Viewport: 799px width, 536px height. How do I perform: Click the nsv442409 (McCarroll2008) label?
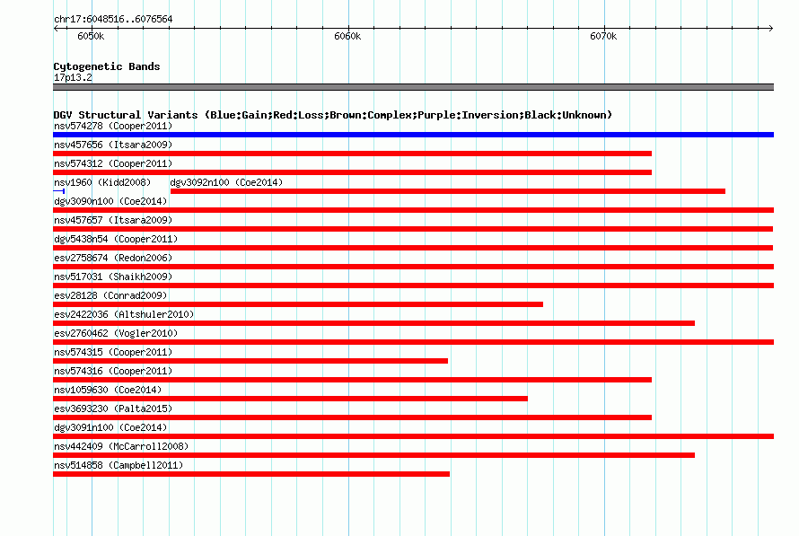click(121, 446)
